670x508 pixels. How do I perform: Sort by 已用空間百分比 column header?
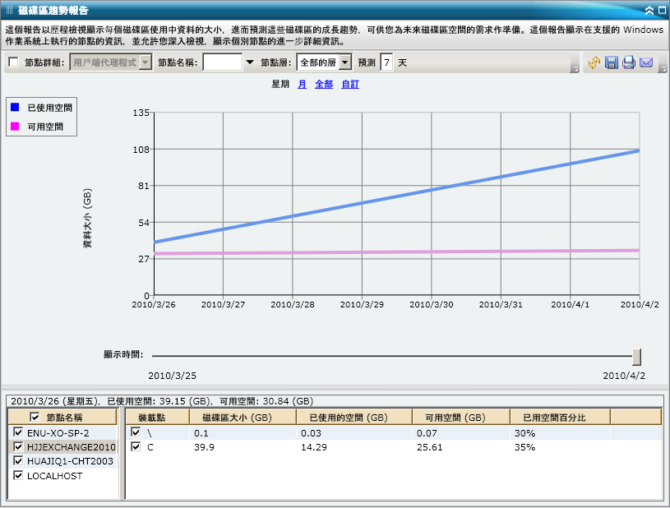click(560, 418)
